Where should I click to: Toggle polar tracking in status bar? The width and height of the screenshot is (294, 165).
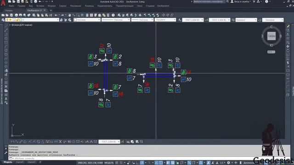(142, 163)
